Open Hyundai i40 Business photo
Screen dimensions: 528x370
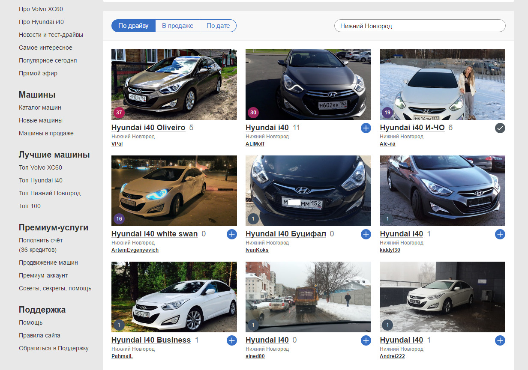click(x=174, y=297)
